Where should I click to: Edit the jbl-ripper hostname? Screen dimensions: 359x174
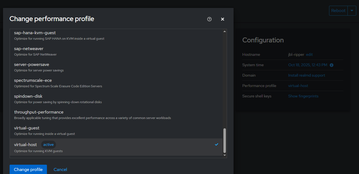pos(309,54)
